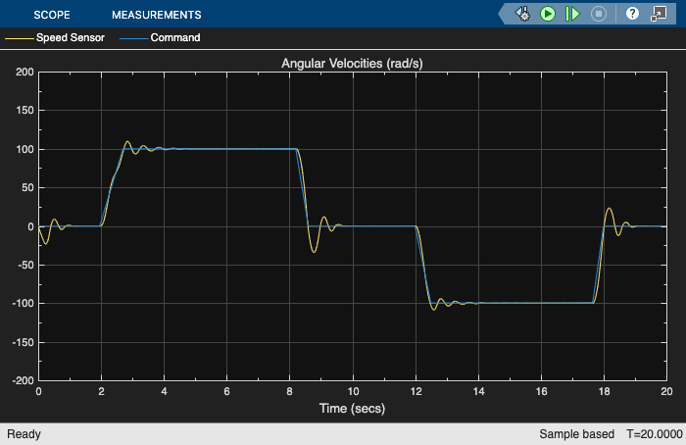Run the simulation with the green play button
The image size is (686, 445).
547,14
